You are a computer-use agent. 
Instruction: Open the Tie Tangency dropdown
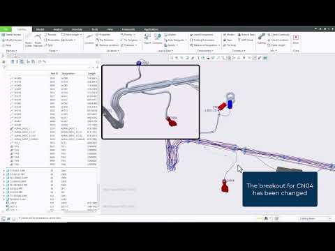131,40
